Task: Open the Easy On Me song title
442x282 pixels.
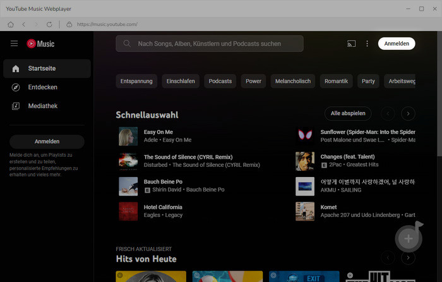Action: [158, 132]
